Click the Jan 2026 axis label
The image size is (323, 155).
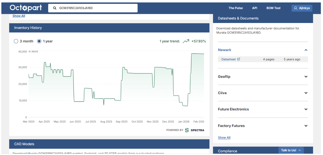pos(183,122)
